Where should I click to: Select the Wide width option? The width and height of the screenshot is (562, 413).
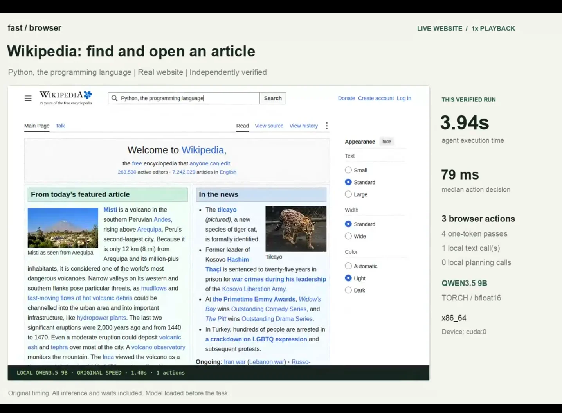coord(348,236)
